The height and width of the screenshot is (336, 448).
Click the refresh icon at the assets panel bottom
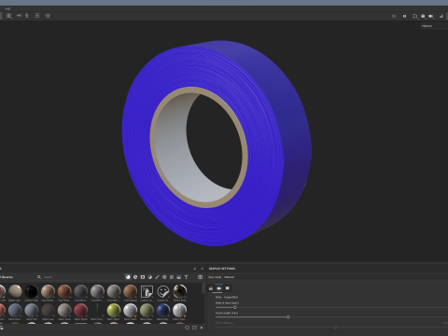click(x=187, y=328)
